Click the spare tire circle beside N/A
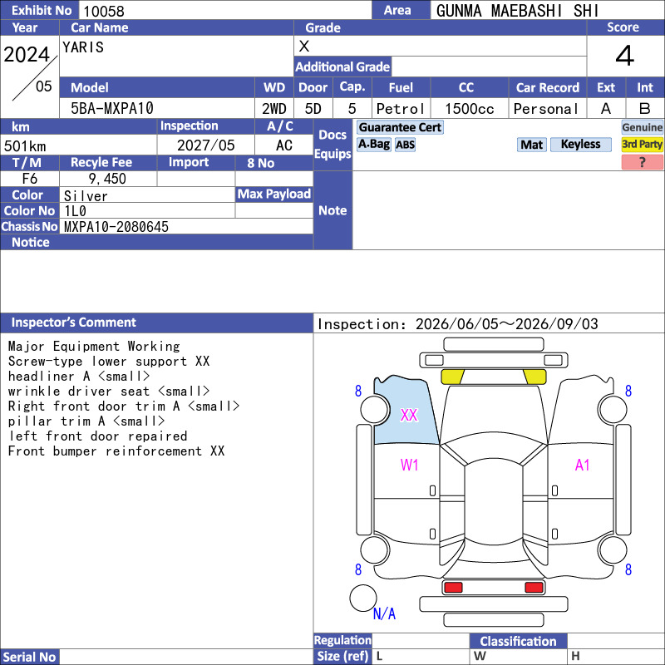 click(363, 598)
